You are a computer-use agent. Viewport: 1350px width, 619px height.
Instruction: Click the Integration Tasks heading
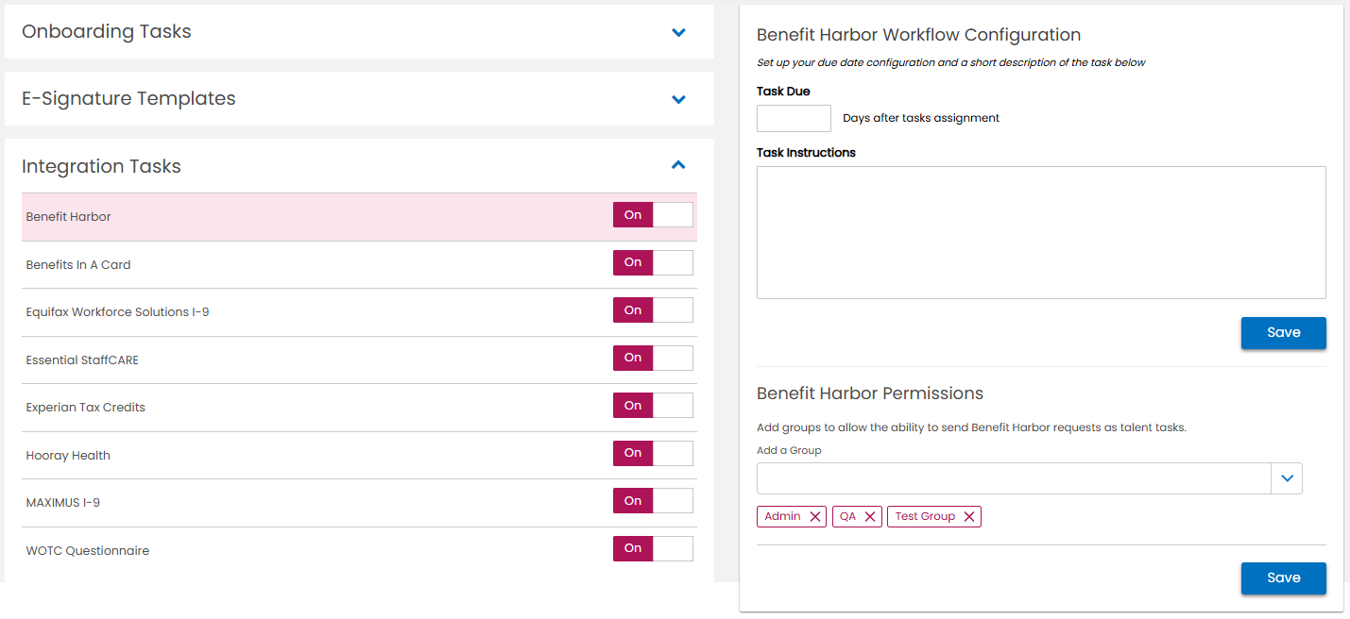click(101, 167)
